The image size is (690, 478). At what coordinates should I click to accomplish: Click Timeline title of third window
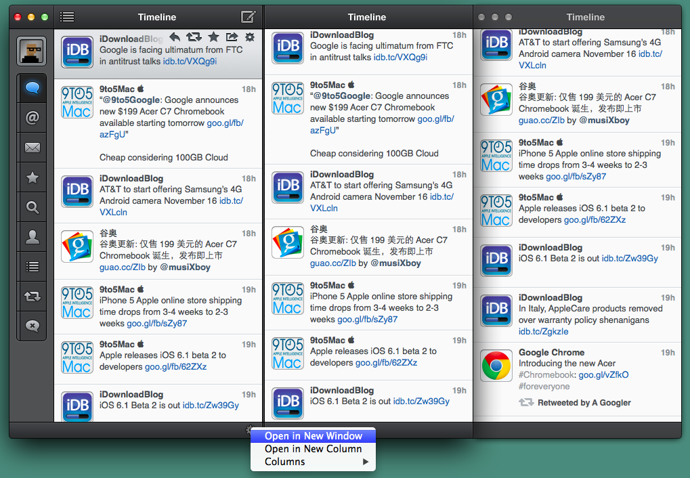point(585,17)
